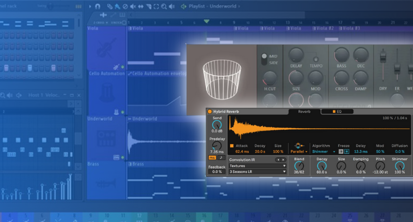This screenshot has height=222, width=413.
Task: Click the magnet snap icon in playlist toolbar
Action: (97, 6)
